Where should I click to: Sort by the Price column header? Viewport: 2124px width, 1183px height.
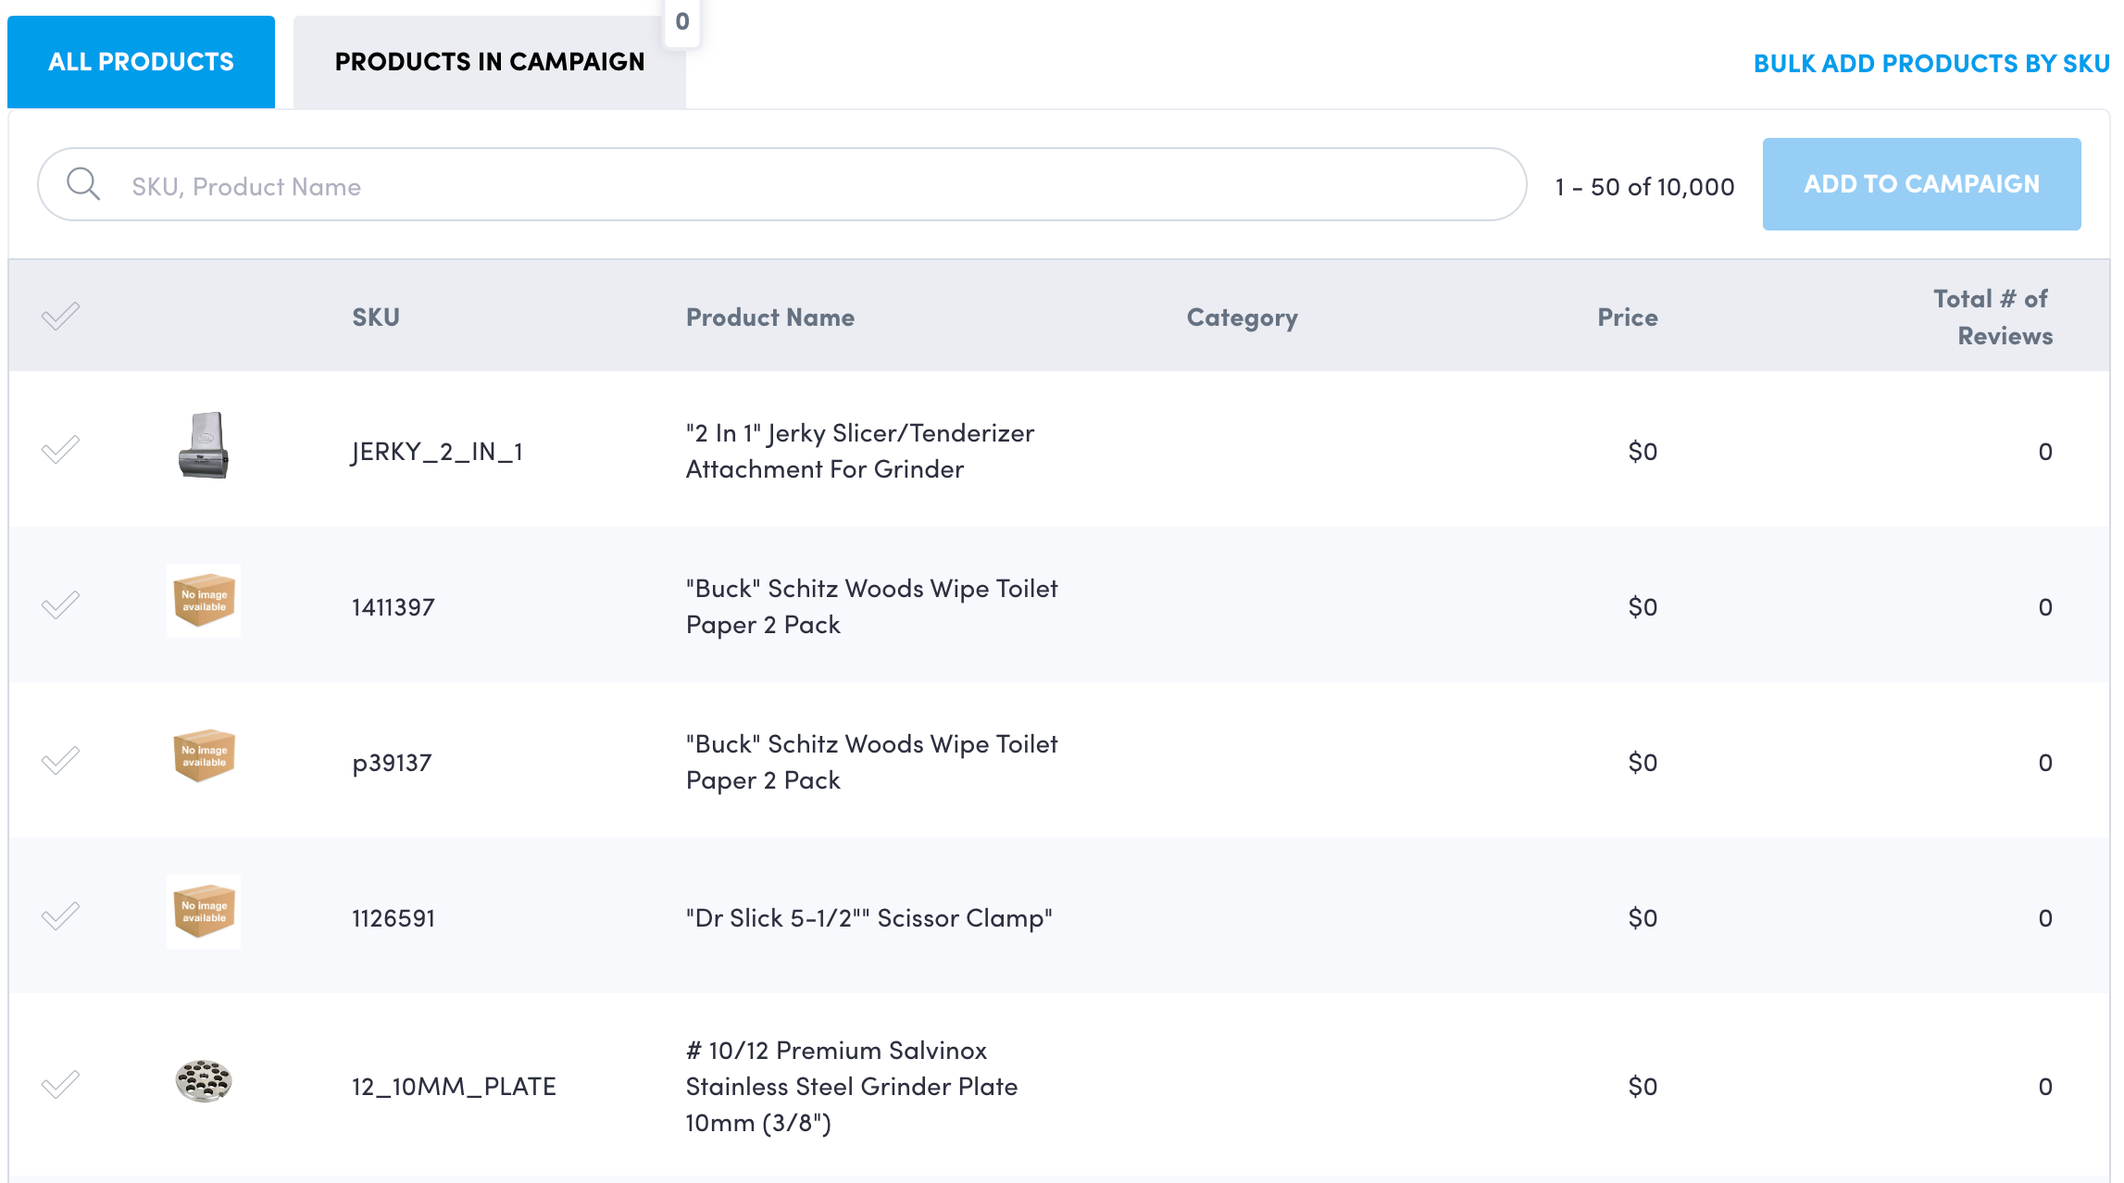coord(1627,318)
